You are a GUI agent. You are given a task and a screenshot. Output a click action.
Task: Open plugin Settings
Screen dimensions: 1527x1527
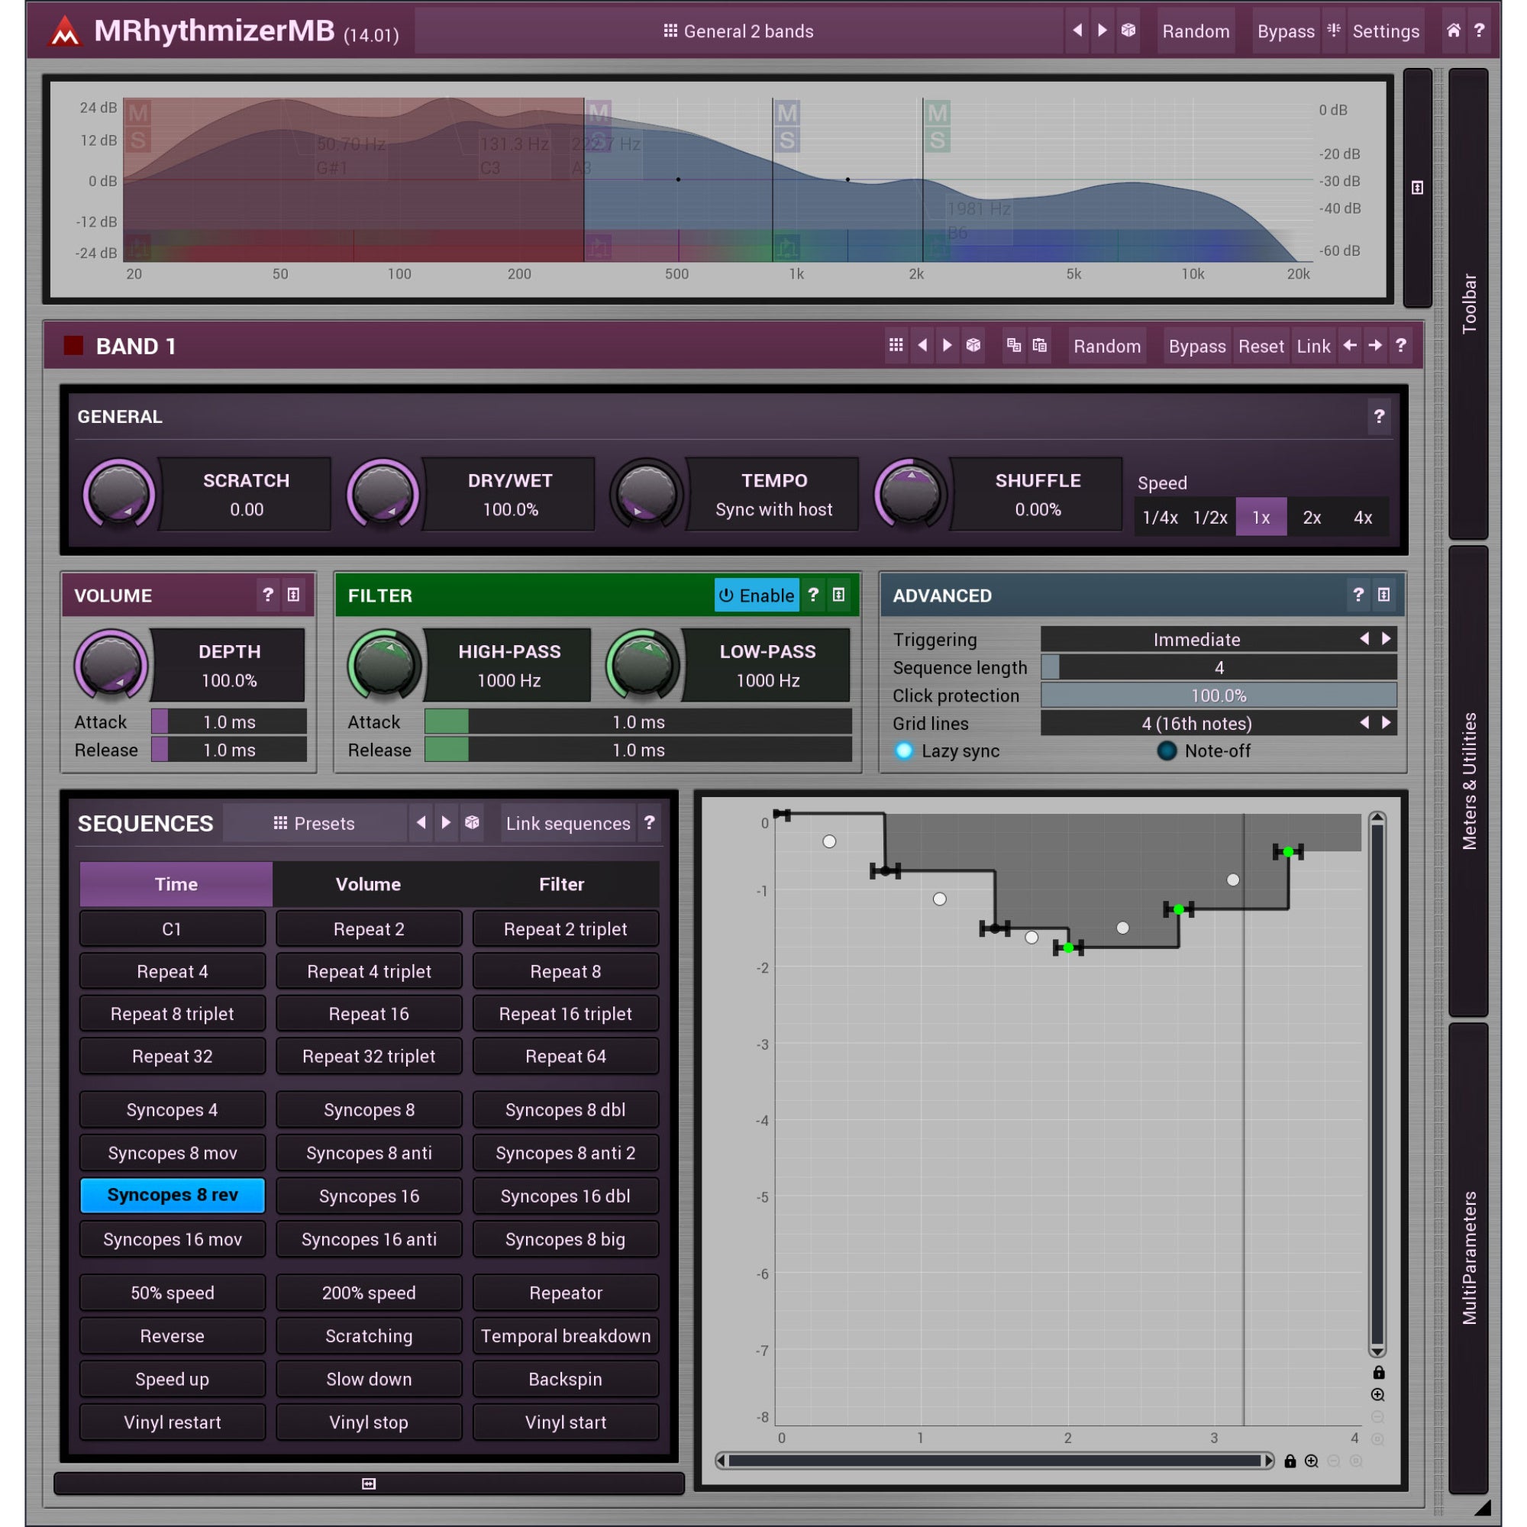pyautogui.click(x=1385, y=31)
